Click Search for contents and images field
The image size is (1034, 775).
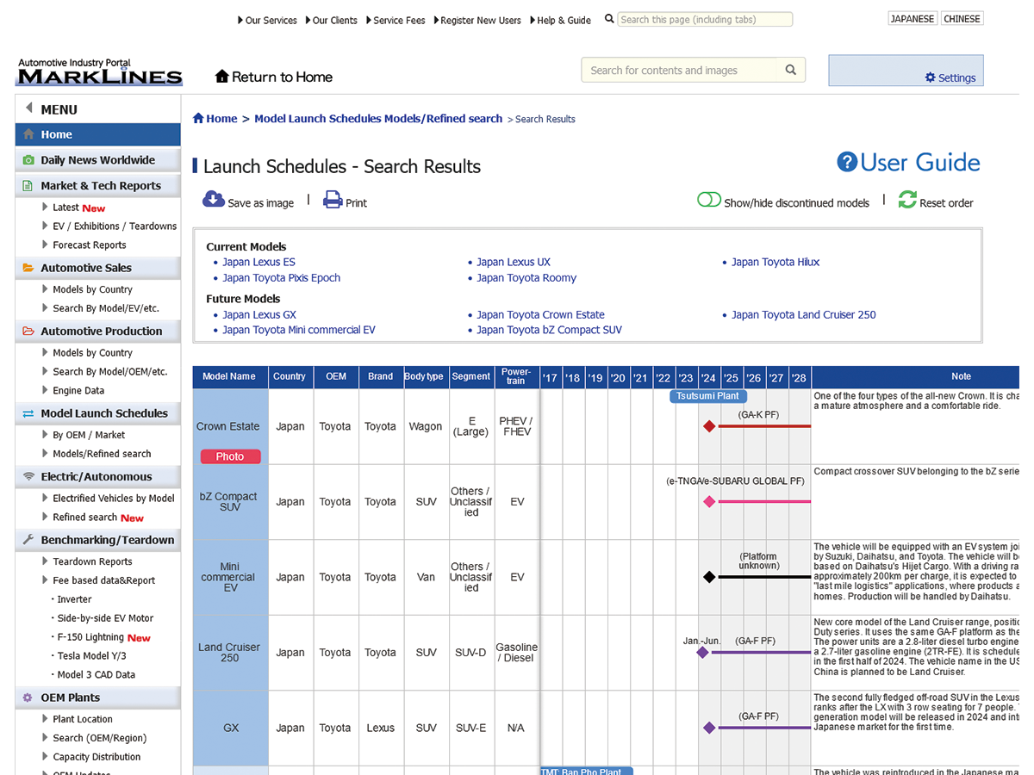click(680, 71)
